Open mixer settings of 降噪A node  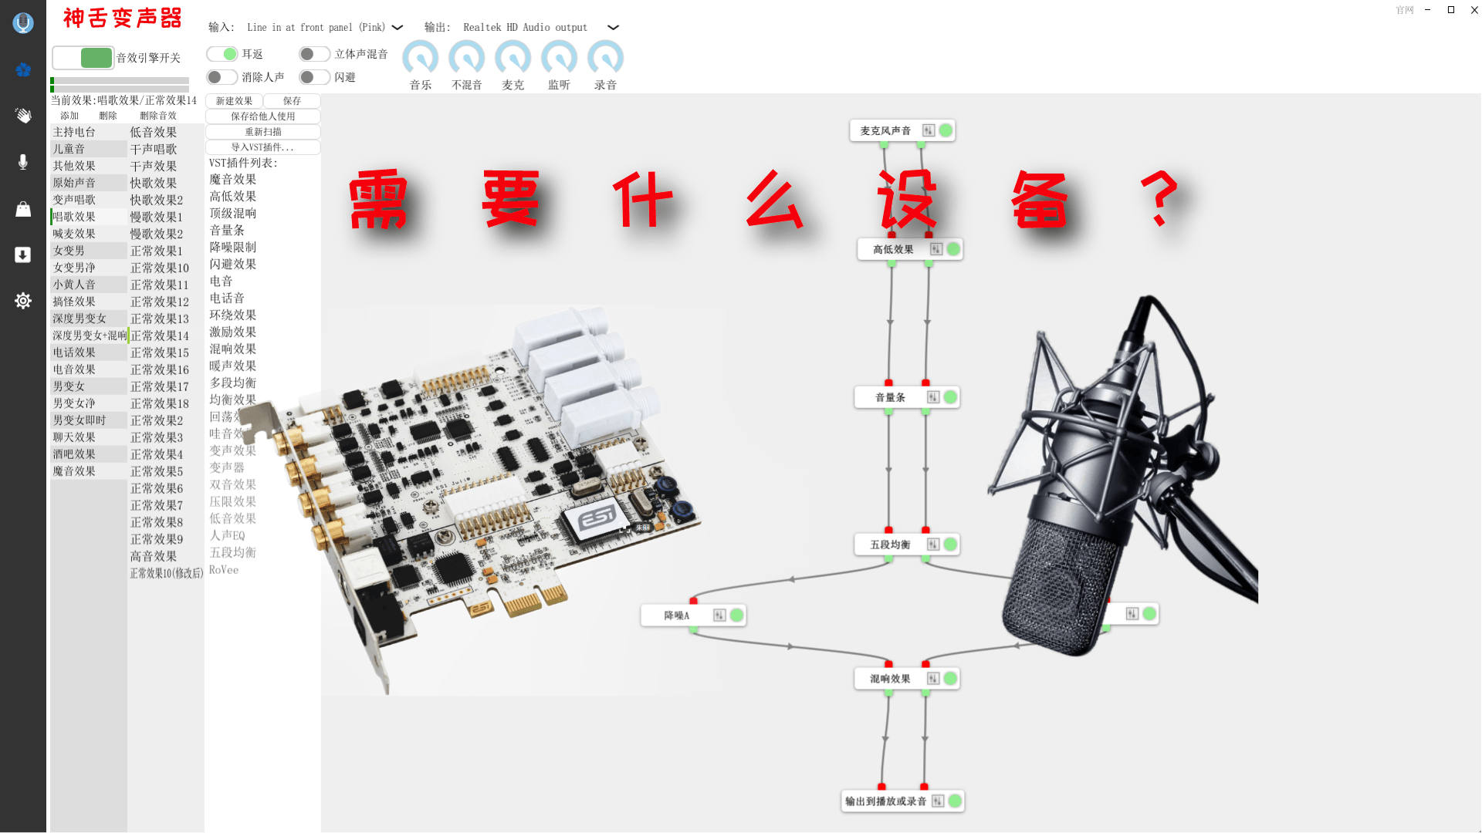coord(719,615)
